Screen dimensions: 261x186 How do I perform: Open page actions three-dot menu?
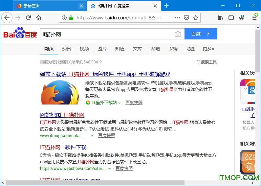click(177, 18)
